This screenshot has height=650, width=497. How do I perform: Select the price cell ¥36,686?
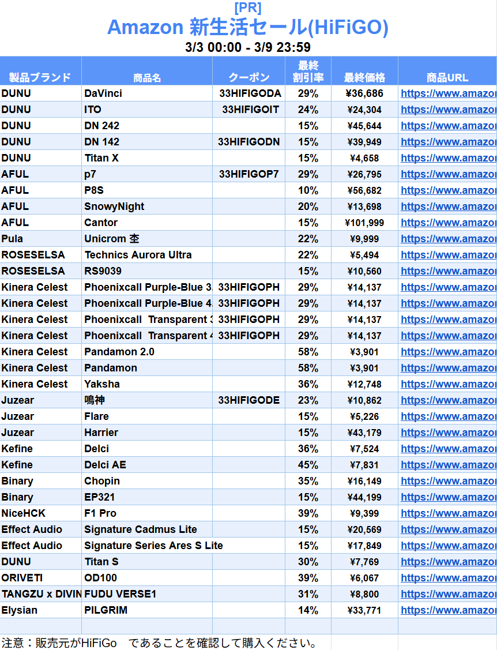pos(364,93)
